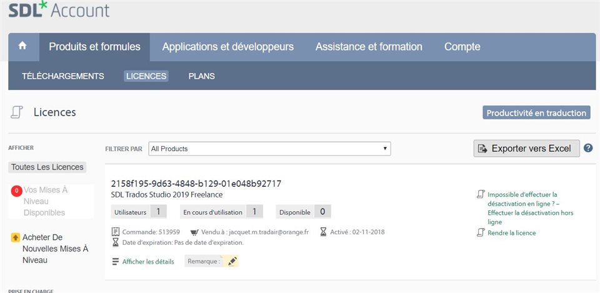Click scroll icon beside Rendre la licence
Screen dimensions: 600x293
click(481, 232)
